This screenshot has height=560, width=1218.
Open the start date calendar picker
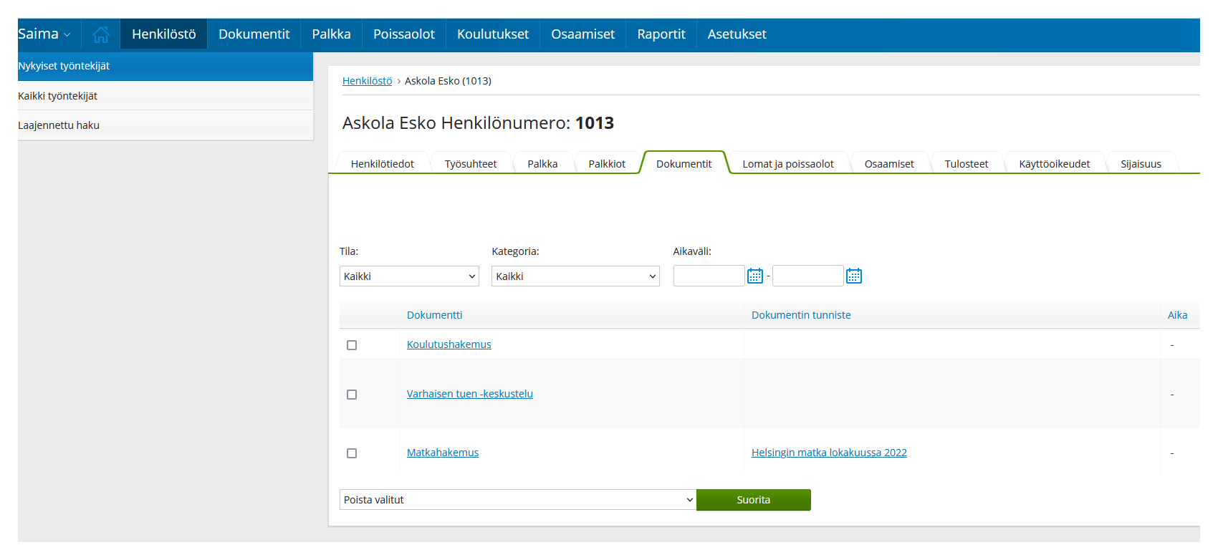(x=755, y=276)
